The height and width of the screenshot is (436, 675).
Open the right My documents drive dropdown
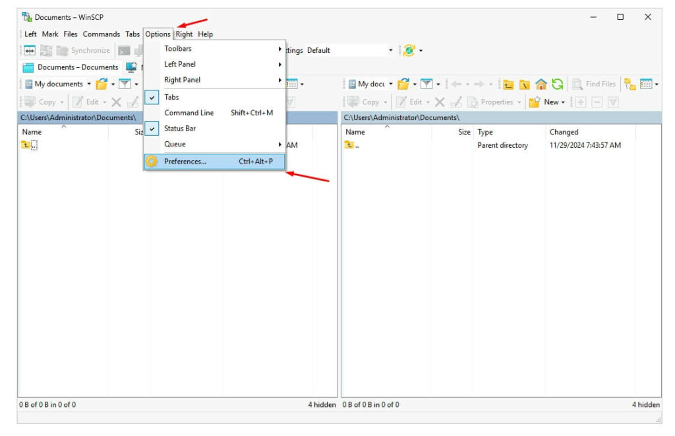391,84
